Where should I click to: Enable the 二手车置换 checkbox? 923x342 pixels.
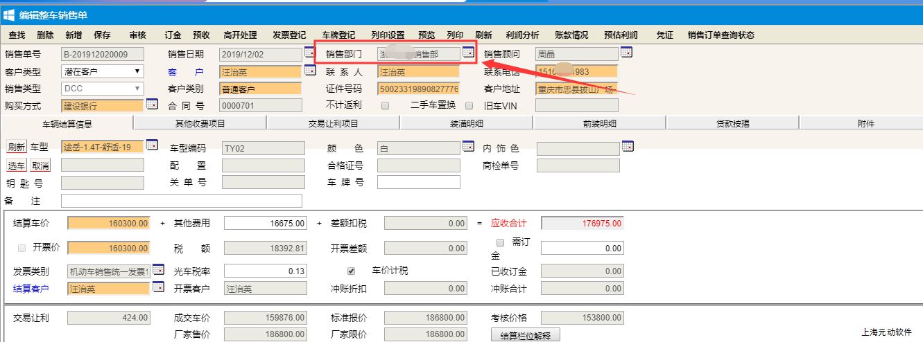coord(469,106)
